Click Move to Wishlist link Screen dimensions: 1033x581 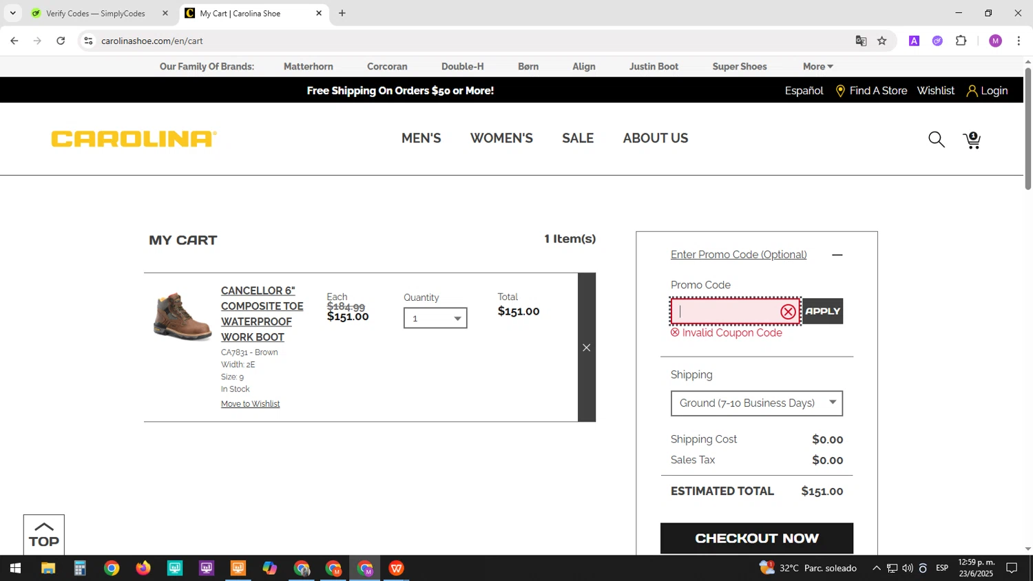click(250, 404)
